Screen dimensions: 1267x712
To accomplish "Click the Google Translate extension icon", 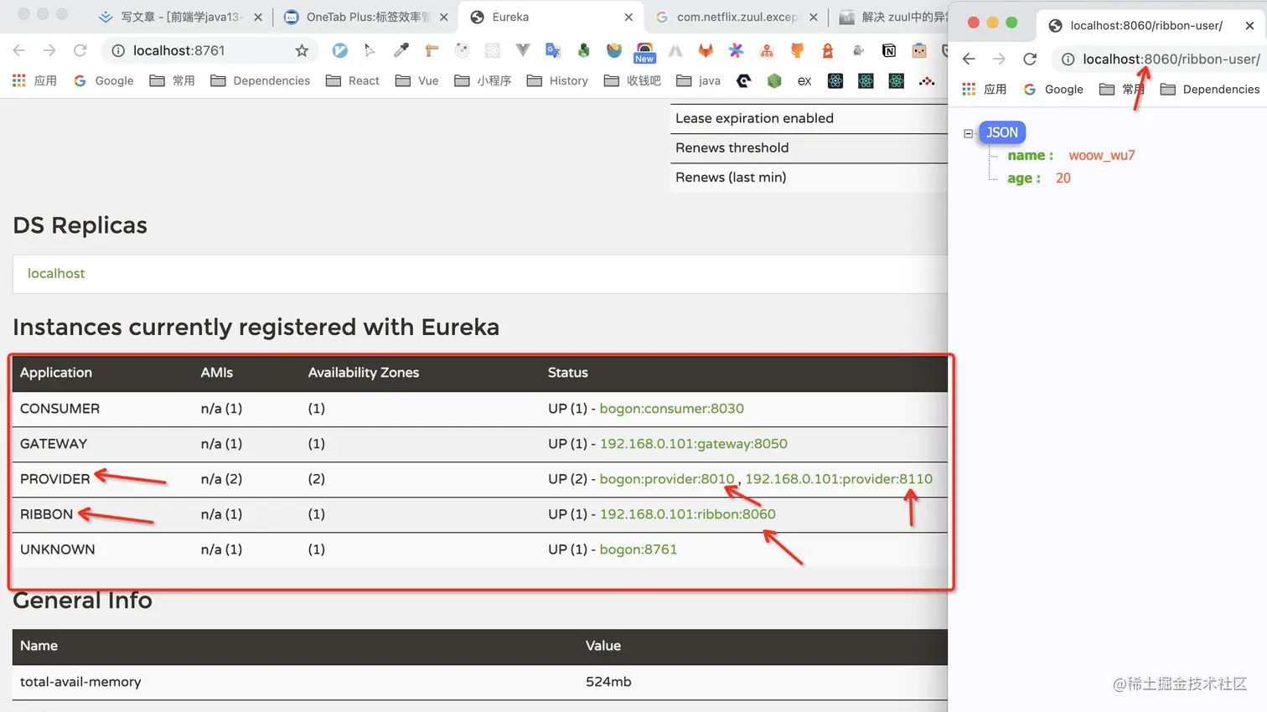I will 553,50.
